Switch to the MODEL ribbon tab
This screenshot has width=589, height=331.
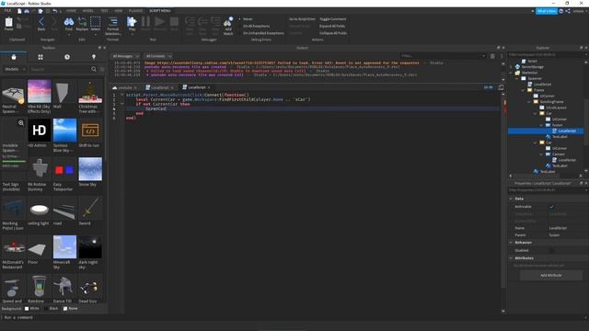coord(88,11)
